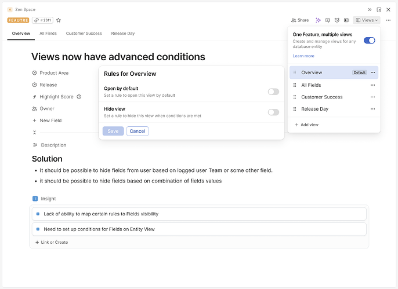Viewport: 398px width, 289px height.
Task: Collapse fields using the chevron expander
Action: pos(34,133)
